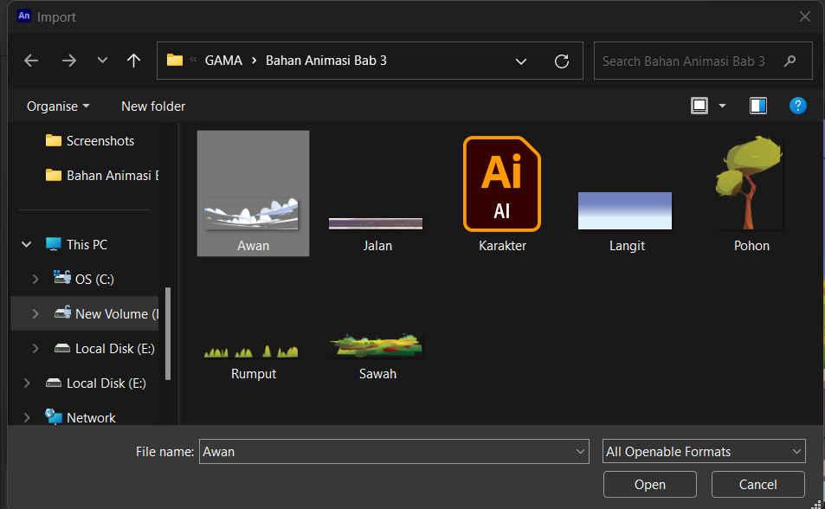Open the All Openable Formats dropdown
The width and height of the screenshot is (825, 509).
pyautogui.click(x=704, y=452)
